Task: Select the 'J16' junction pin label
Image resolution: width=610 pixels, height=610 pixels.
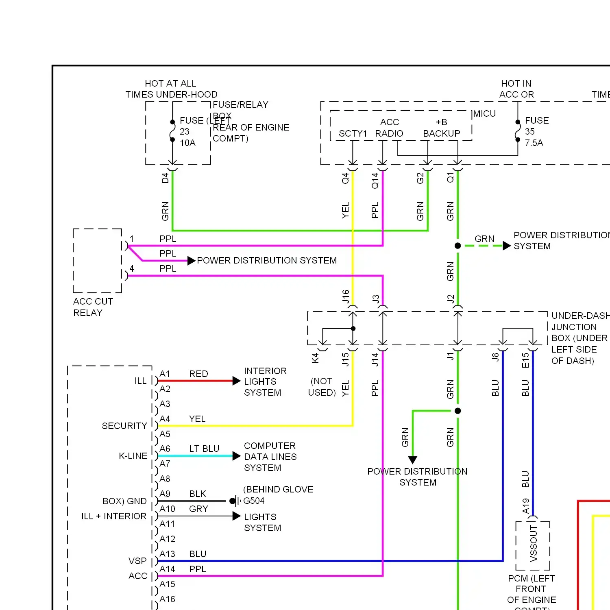Action: click(x=345, y=296)
